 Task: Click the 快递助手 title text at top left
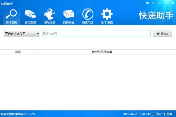pyautogui.click(x=7, y=4)
